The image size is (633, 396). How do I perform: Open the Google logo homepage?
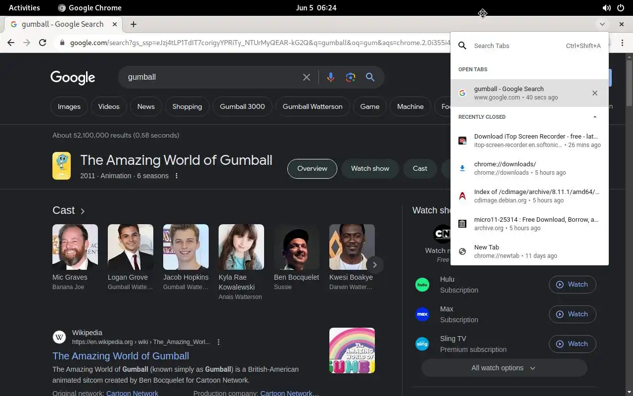point(73,78)
